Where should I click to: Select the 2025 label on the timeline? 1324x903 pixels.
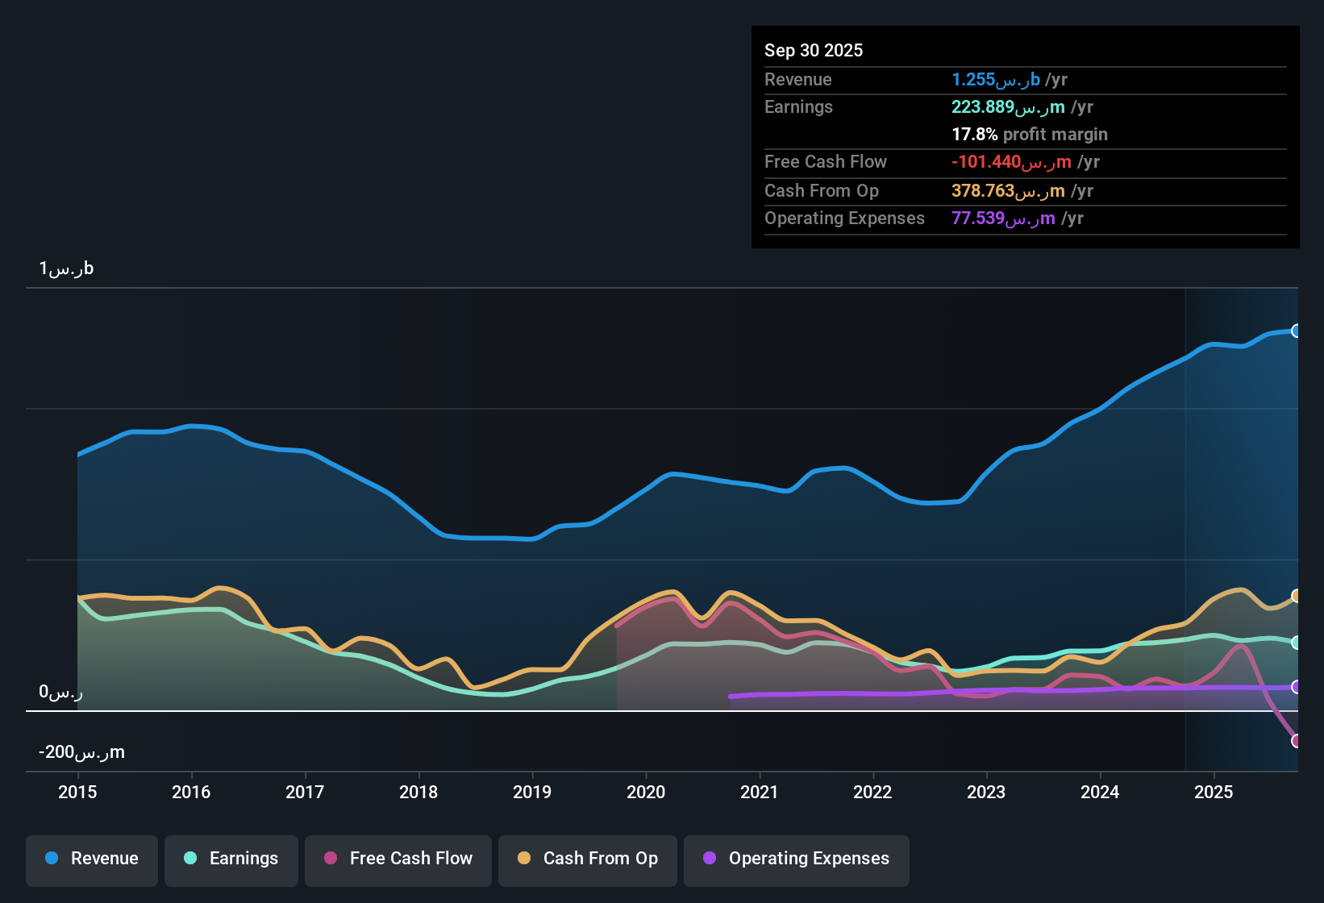coord(1214,793)
